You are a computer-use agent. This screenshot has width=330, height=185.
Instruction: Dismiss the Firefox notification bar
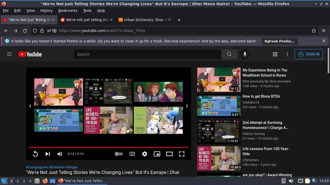pyautogui.click(x=324, y=41)
